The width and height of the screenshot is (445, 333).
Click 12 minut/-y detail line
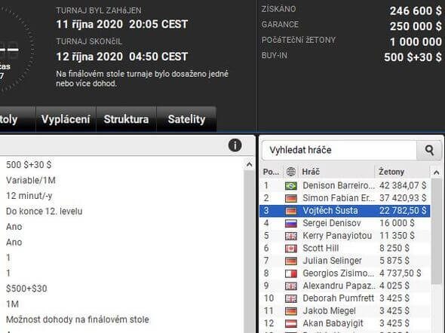(x=29, y=196)
